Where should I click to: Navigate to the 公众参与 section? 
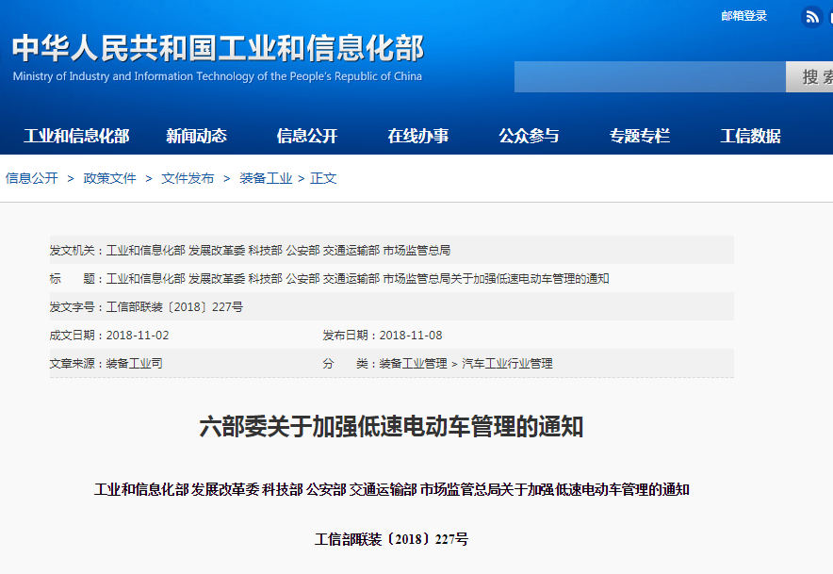coord(529,136)
